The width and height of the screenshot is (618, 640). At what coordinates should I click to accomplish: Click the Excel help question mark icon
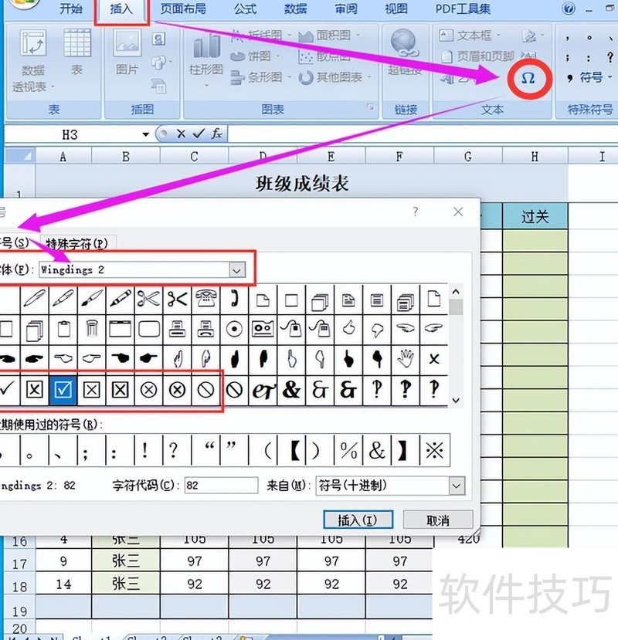(x=568, y=8)
